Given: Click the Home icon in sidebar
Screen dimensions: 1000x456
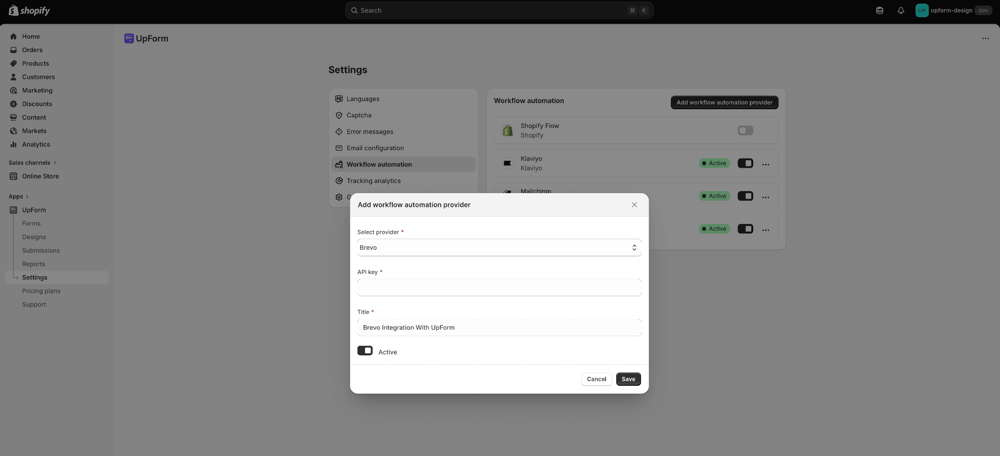Looking at the screenshot, I should click(14, 36).
